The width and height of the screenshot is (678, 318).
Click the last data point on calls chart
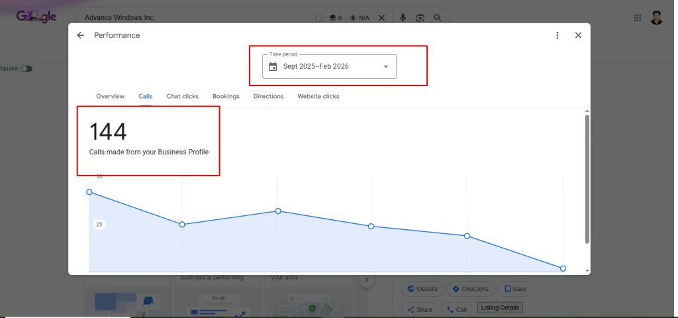coord(563,269)
